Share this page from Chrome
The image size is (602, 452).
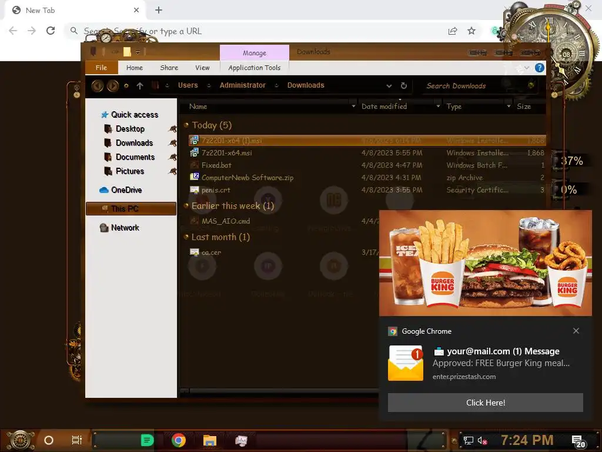(453, 31)
